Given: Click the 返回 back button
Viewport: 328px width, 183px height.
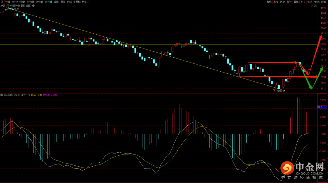Looking at the screenshot, I should 324,2.
